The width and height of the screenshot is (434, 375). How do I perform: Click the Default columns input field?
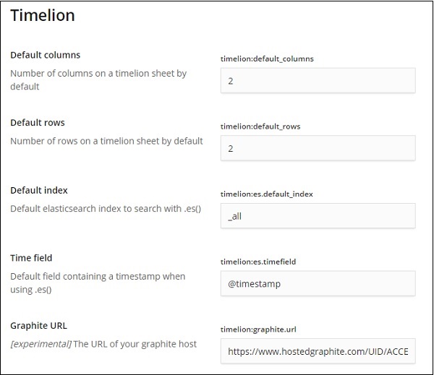[318, 81]
